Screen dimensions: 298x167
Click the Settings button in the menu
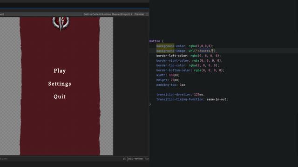(x=60, y=83)
